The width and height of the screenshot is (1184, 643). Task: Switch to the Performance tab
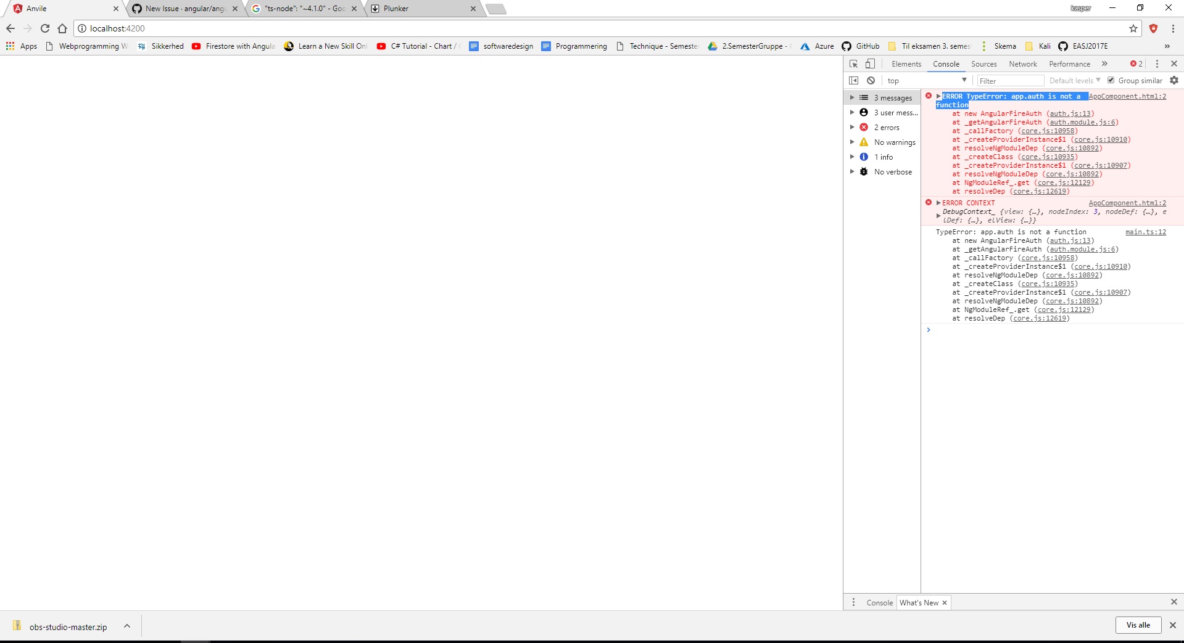click(1069, 64)
